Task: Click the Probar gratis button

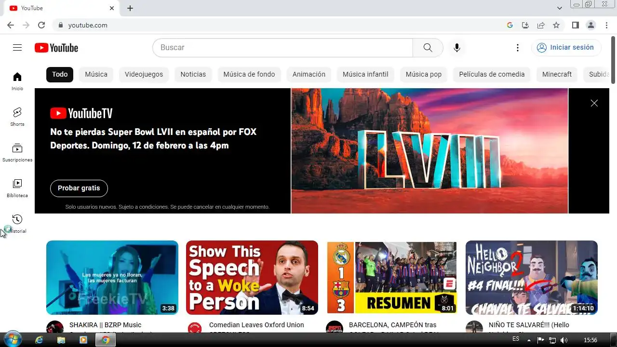Action: coord(79,188)
